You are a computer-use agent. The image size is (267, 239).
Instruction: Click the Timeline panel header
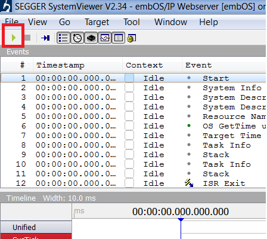click(x=133, y=198)
